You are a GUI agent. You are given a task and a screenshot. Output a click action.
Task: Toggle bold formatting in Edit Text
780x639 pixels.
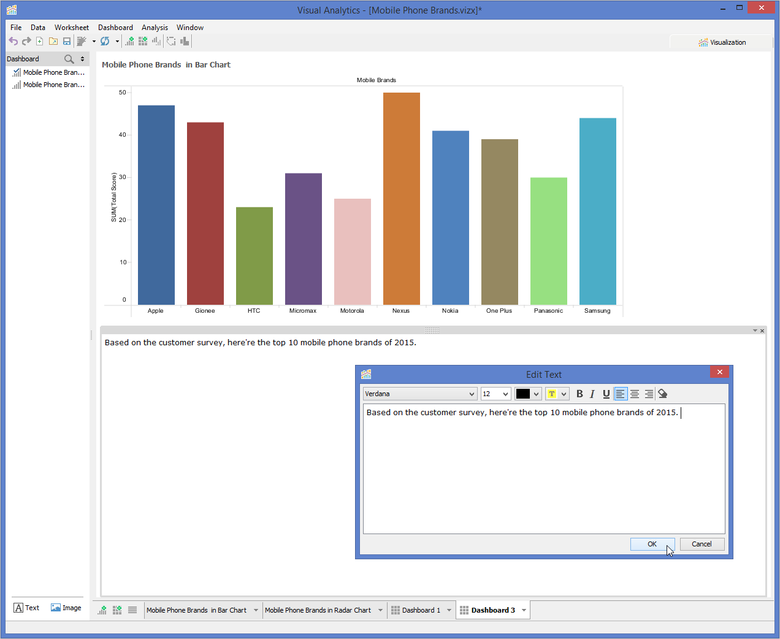pyautogui.click(x=579, y=394)
